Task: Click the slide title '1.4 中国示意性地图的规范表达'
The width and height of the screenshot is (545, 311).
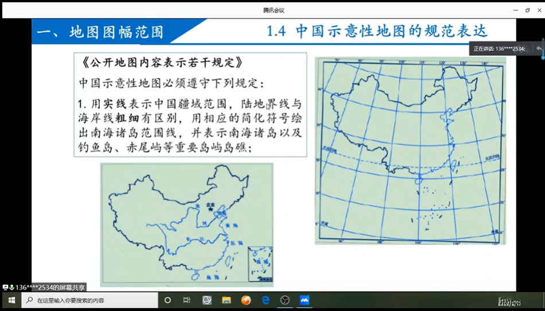Action: [377, 32]
